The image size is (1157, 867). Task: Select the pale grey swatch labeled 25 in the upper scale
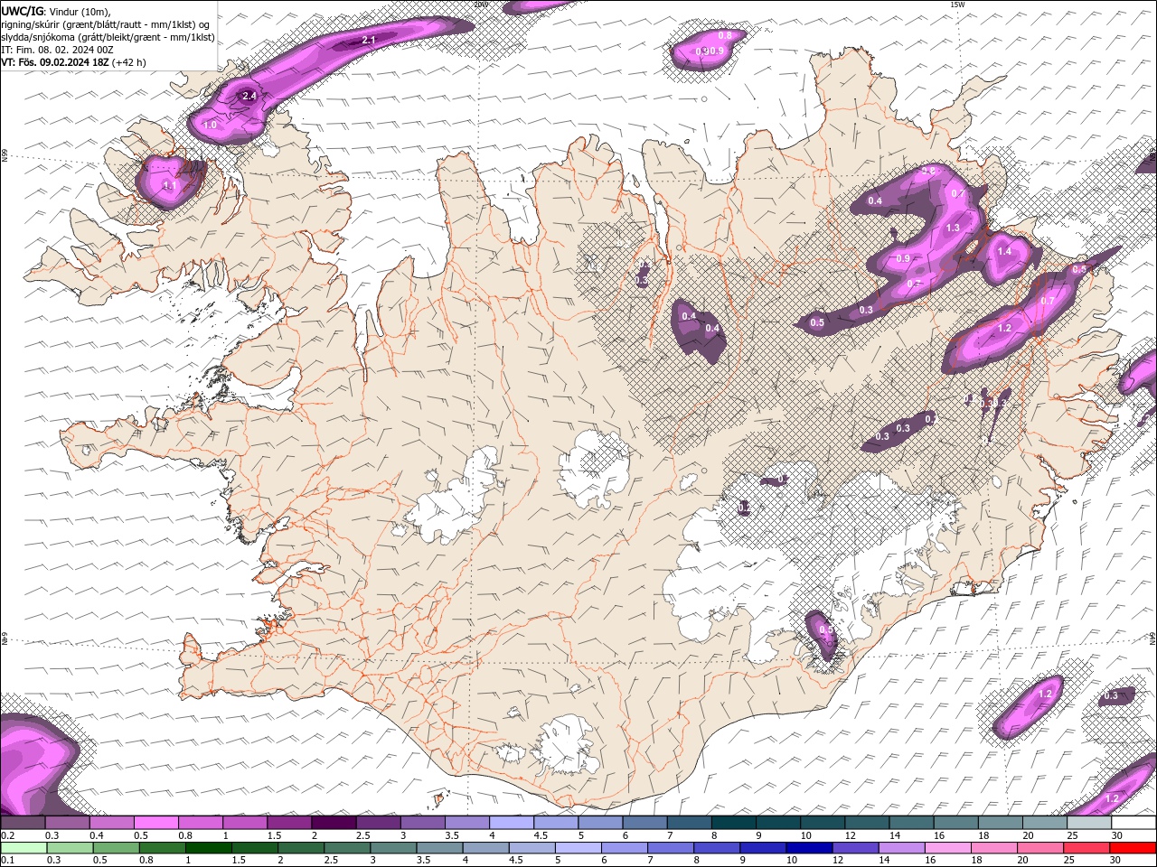(x=1089, y=823)
